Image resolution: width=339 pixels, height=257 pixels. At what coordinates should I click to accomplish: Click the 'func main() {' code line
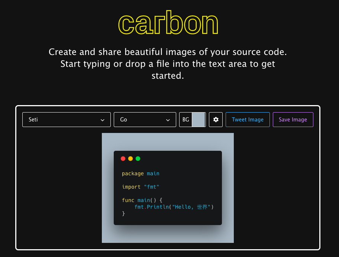pyautogui.click(x=142, y=200)
